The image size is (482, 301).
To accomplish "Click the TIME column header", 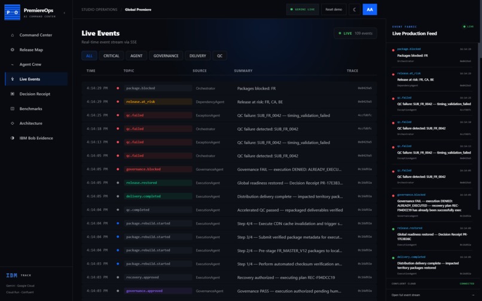I will (x=91, y=70).
